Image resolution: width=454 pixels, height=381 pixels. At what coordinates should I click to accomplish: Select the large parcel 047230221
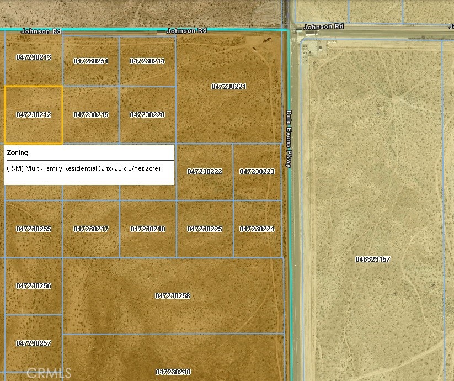229,87
